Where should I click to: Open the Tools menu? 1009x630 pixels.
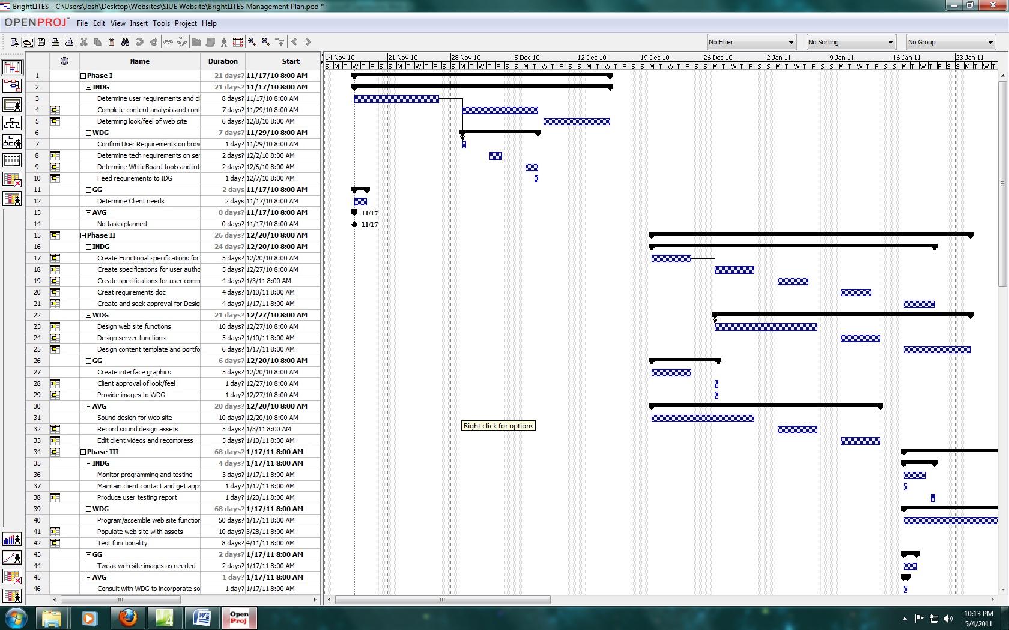point(161,23)
